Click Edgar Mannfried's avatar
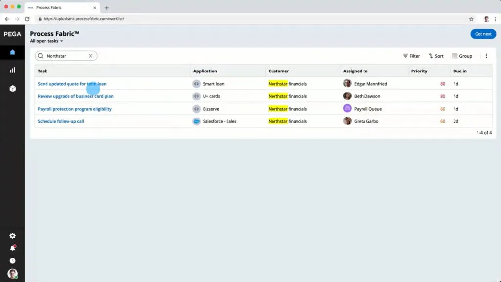501x282 pixels. click(347, 83)
